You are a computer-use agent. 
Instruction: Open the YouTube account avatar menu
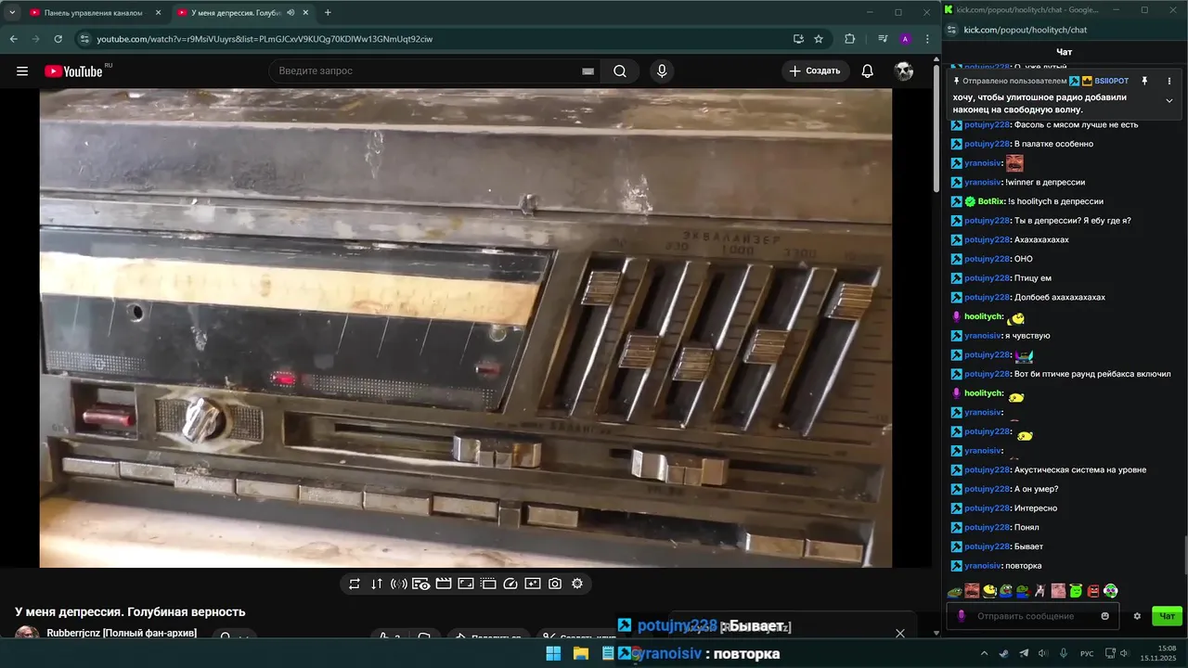[904, 71]
